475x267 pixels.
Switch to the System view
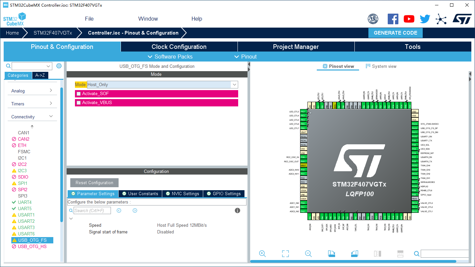[x=381, y=66]
